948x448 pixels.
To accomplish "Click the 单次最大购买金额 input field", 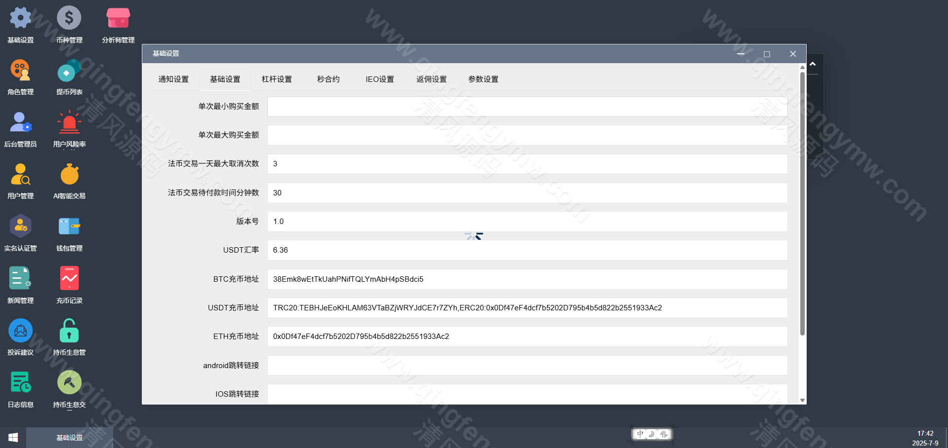I will click(x=528, y=135).
